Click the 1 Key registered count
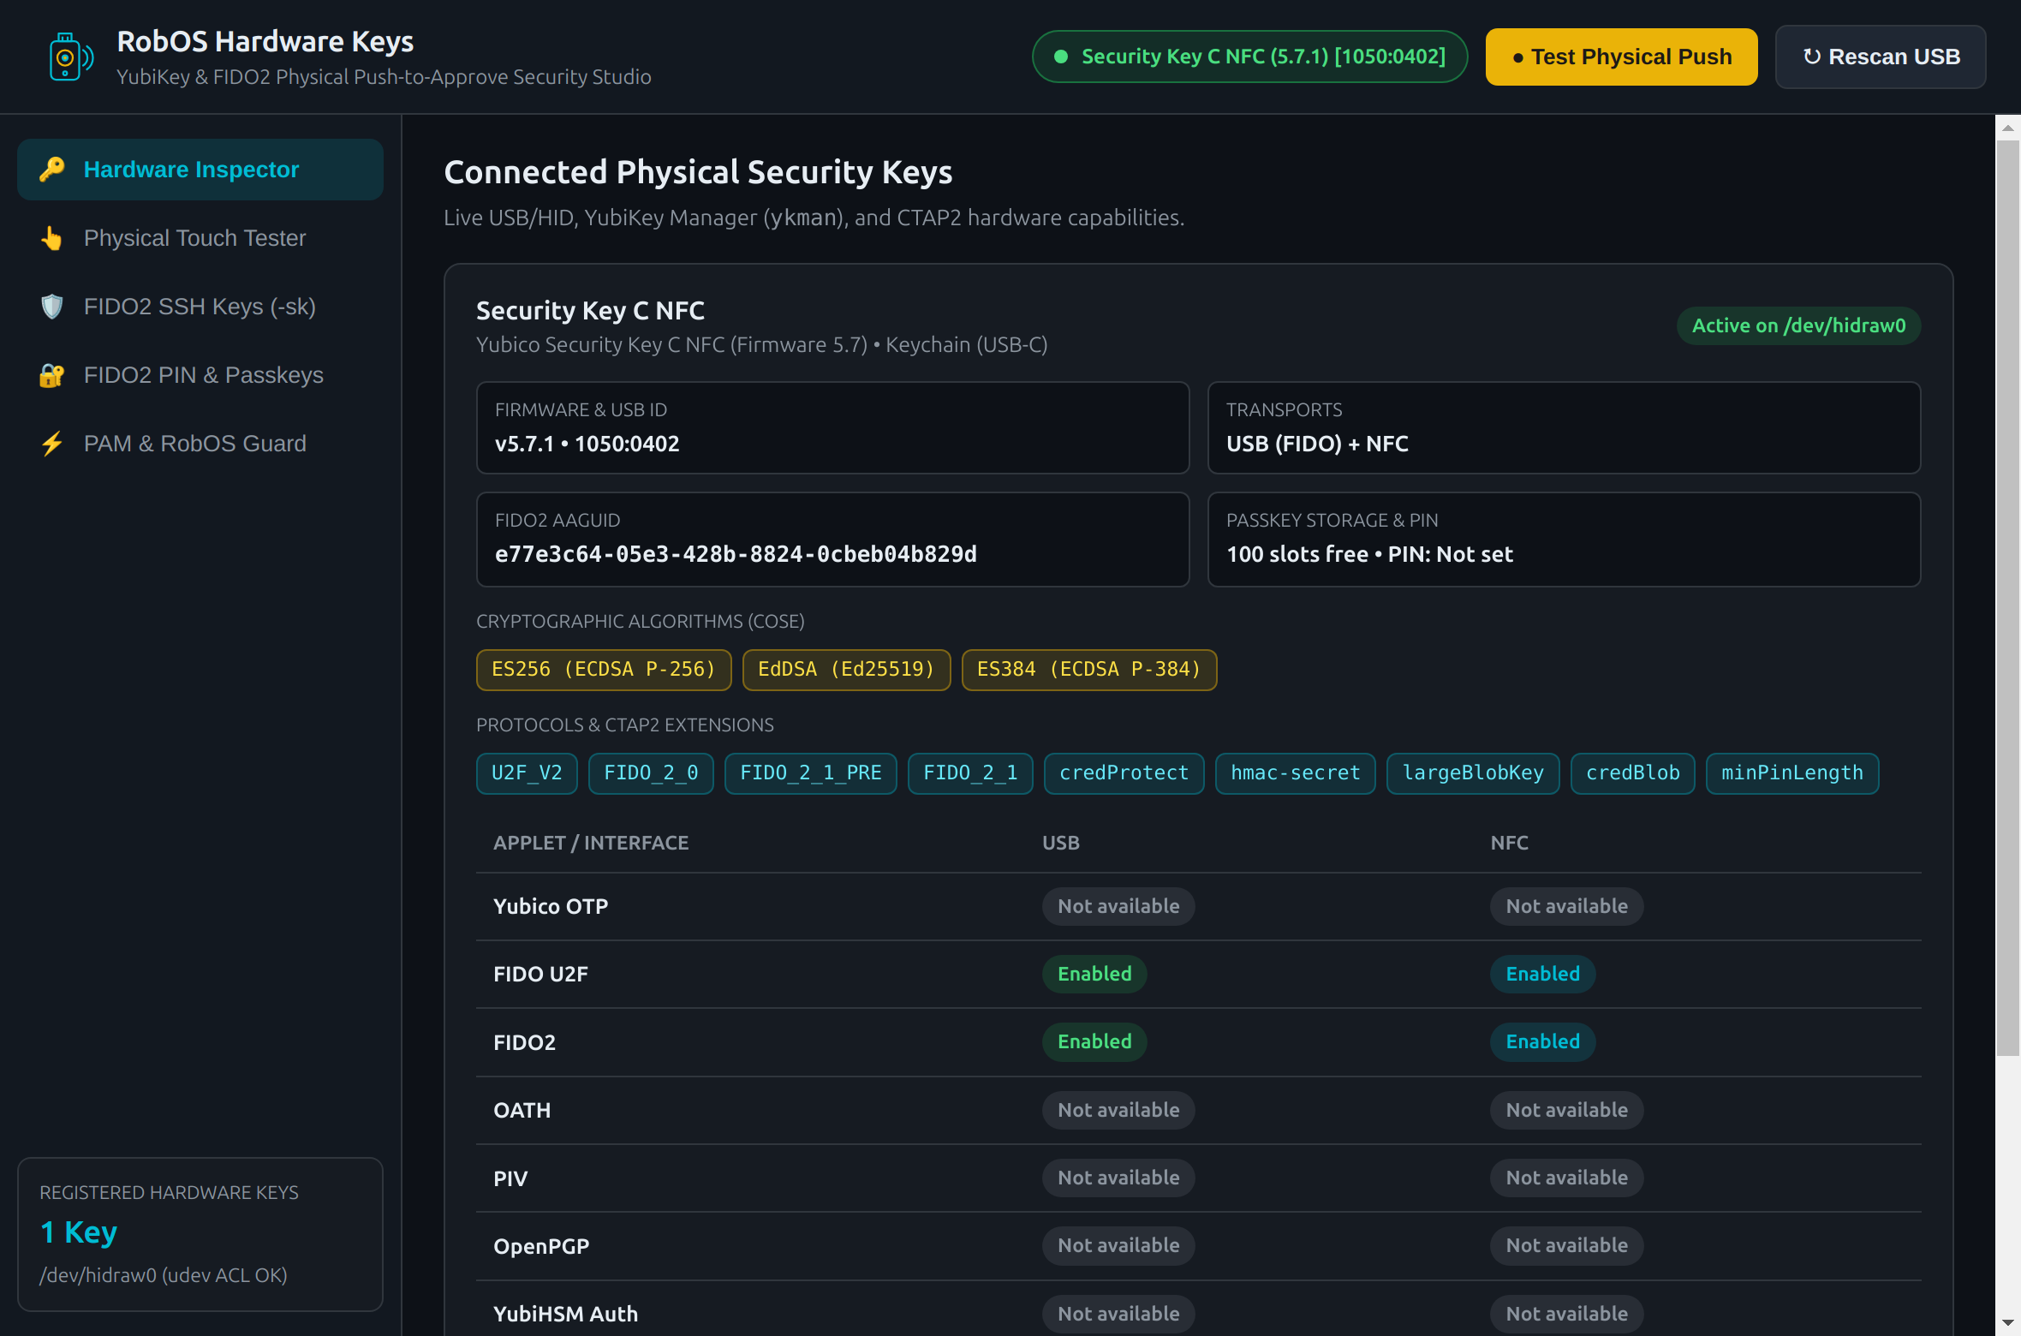2021x1336 pixels. pyautogui.click(x=79, y=1232)
